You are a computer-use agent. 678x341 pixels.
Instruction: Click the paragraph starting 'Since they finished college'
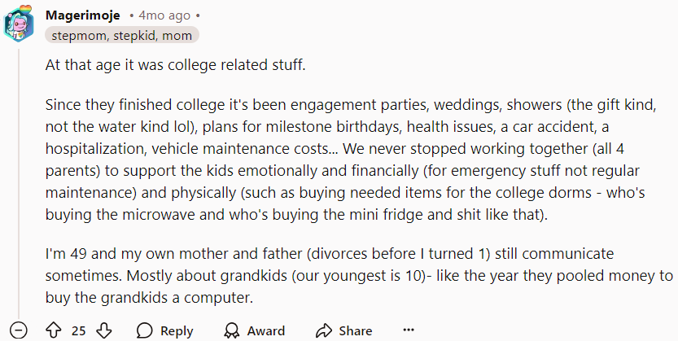tap(351, 160)
